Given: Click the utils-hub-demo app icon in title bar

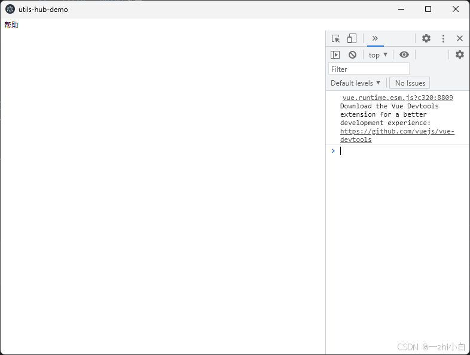Looking at the screenshot, I should tap(10, 10).
